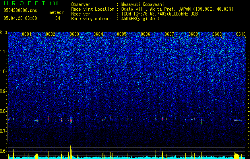
Task: Click the antenna A504HB(yagi 4el) text
Action: (140, 19)
